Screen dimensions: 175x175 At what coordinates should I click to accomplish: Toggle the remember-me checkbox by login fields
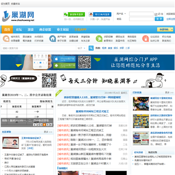pyautogui.click(x=156, y=15)
